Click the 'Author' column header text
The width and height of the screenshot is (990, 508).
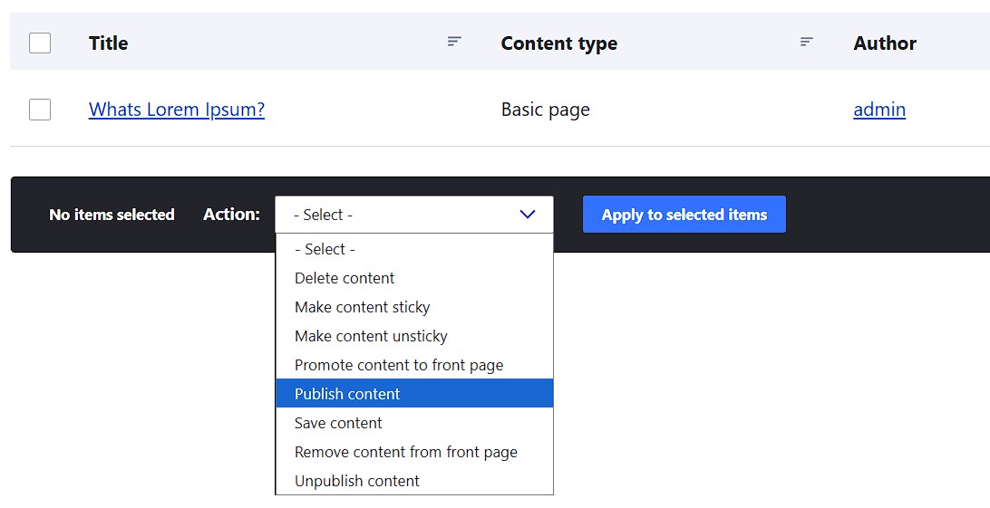pyautogui.click(x=884, y=43)
